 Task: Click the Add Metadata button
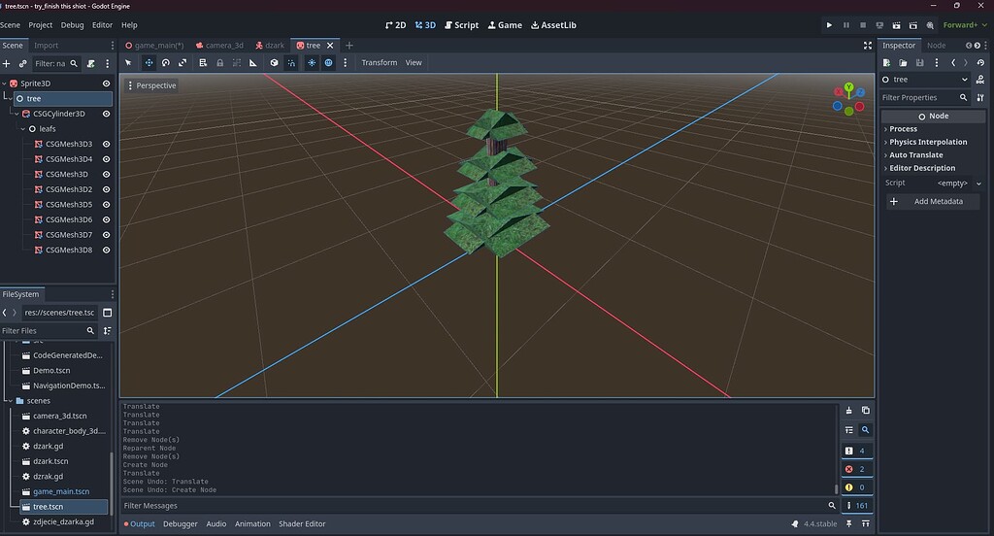(933, 202)
